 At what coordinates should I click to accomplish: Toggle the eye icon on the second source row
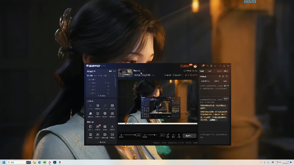pyautogui.click(x=108, y=83)
